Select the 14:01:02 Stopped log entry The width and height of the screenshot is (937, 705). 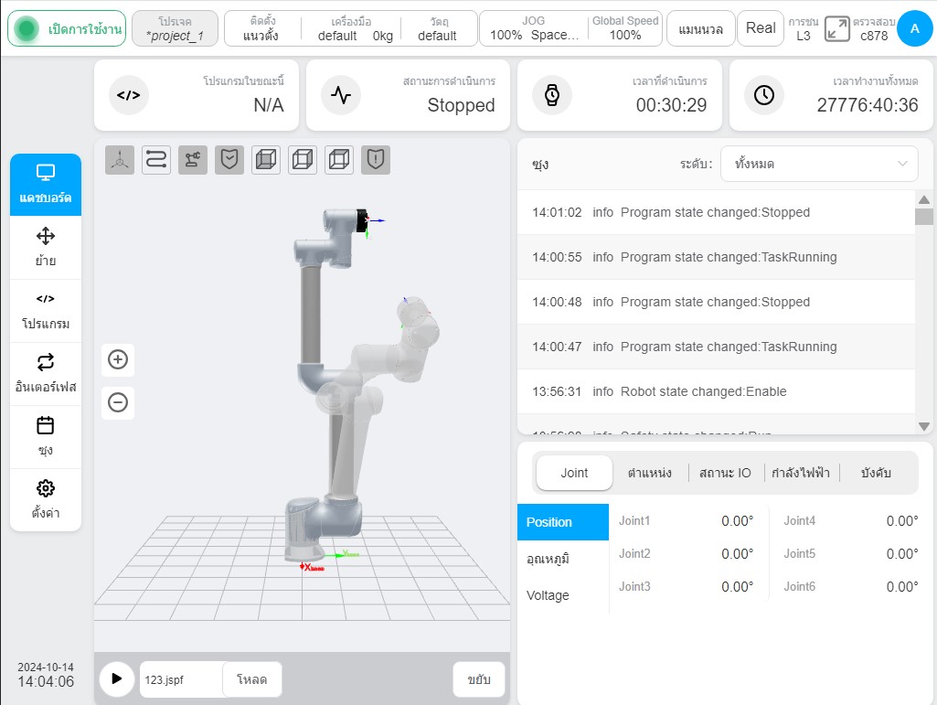point(716,212)
